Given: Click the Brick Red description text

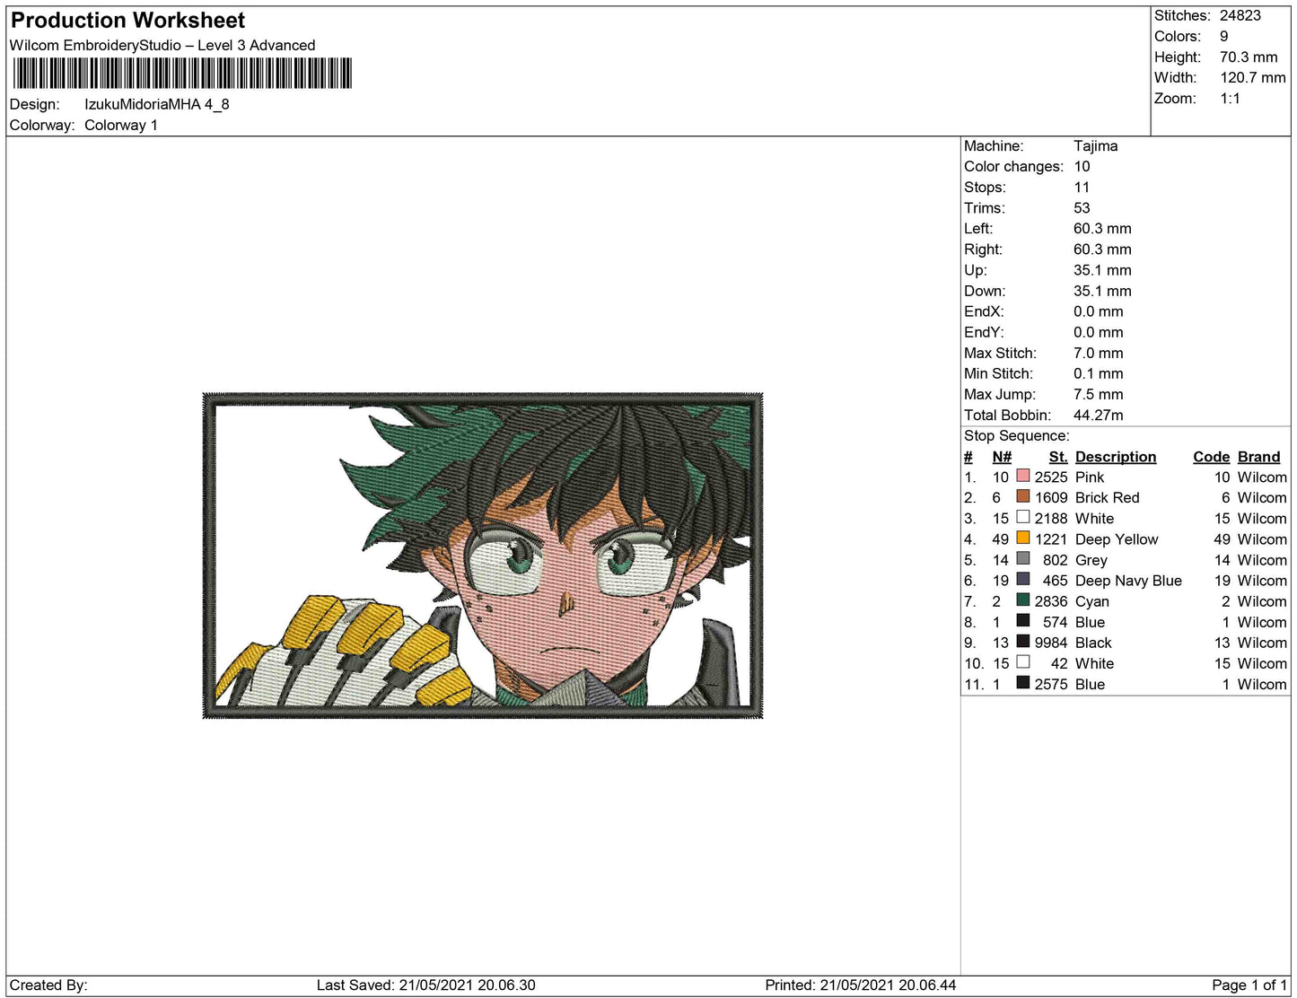Looking at the screenshot, I should pyautogui.click(x=1108, y=497).
